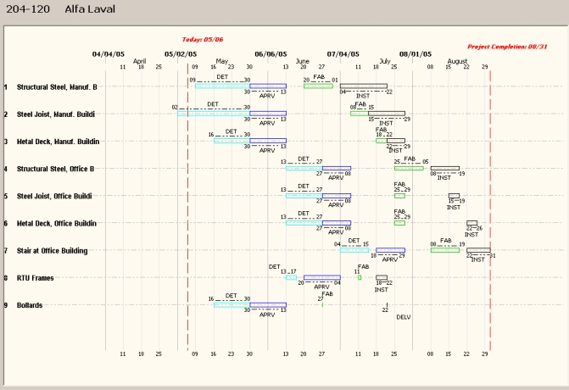Select the 'Steel Joist, Office Buildi' row label
Viewport: 569px width, 390px height.
pos(56,196)
